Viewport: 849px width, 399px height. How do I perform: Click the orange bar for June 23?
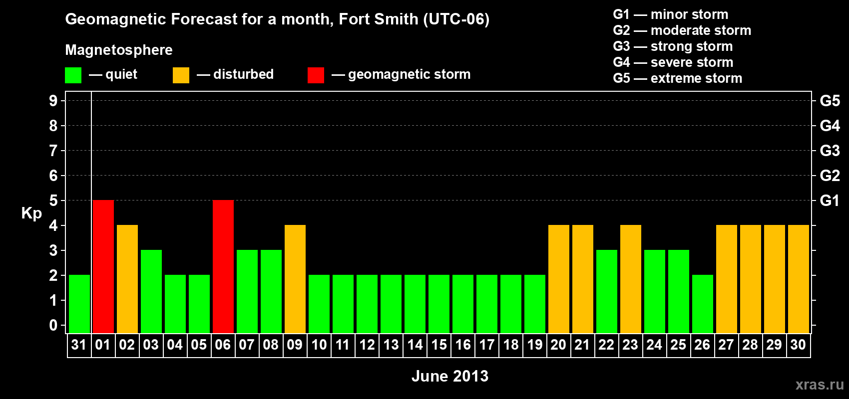[x=631, y=279]
